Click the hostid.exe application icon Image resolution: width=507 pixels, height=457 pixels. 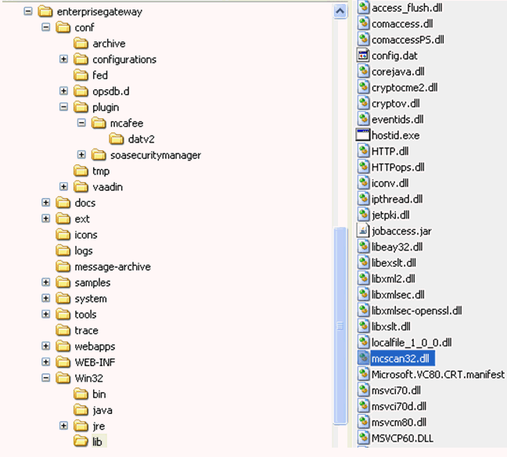click(363, 135)
